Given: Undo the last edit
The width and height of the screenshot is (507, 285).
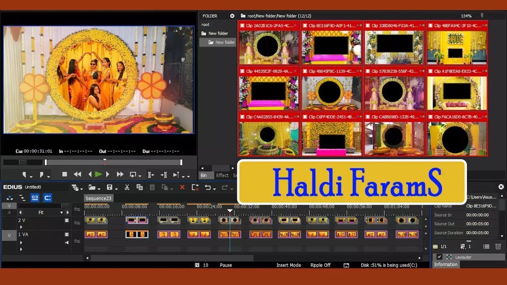Looking at the screenshot, I should pyautogui.click(x=208, y=188).
